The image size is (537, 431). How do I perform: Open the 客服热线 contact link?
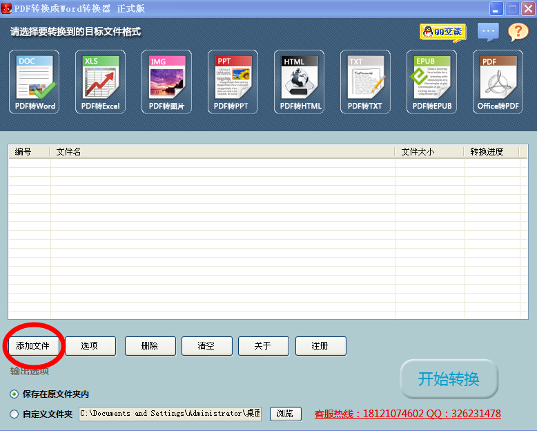(x=407, y=414)
